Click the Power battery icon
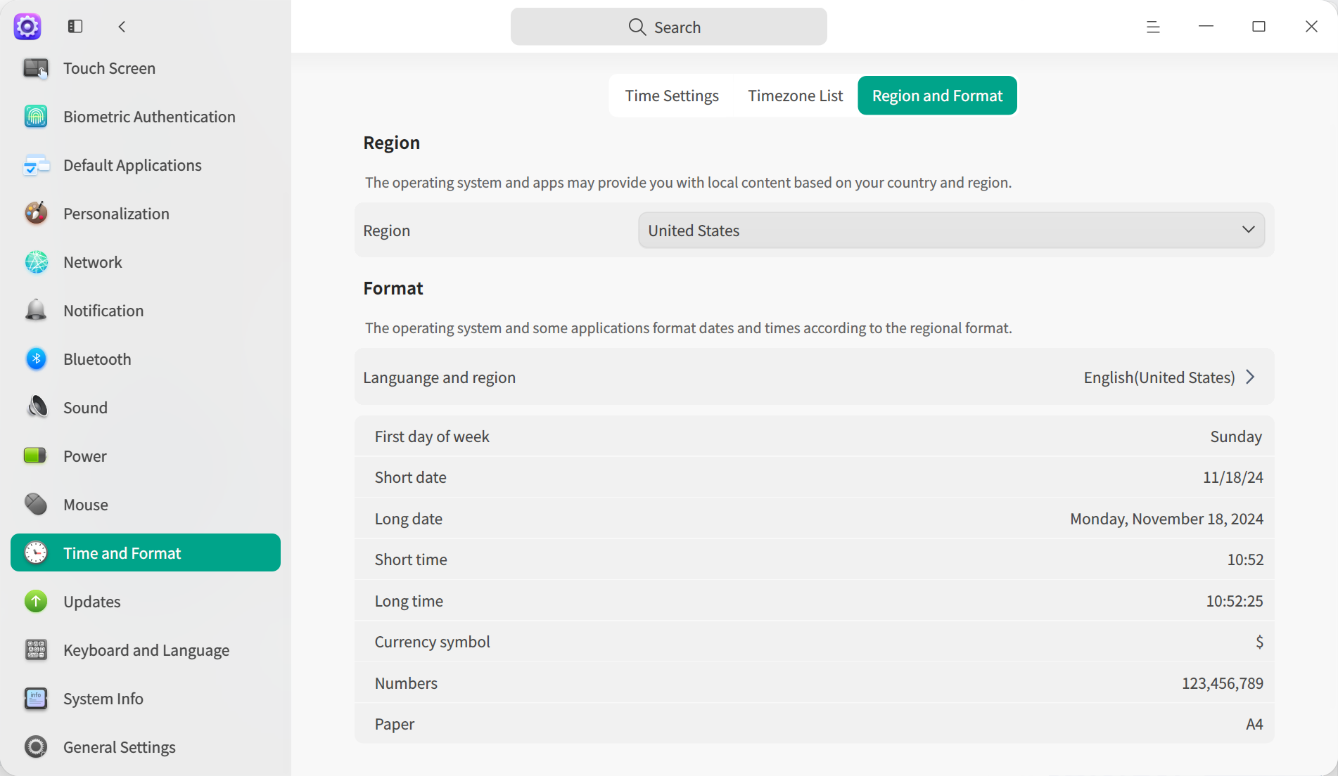Screen dimensions: 1338x776 [35, 456]
